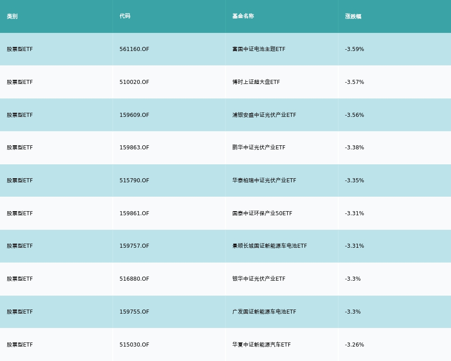Click 浦银安盛中证光伏产业ETF fund name
451x361 pixels.
(264, 115)
